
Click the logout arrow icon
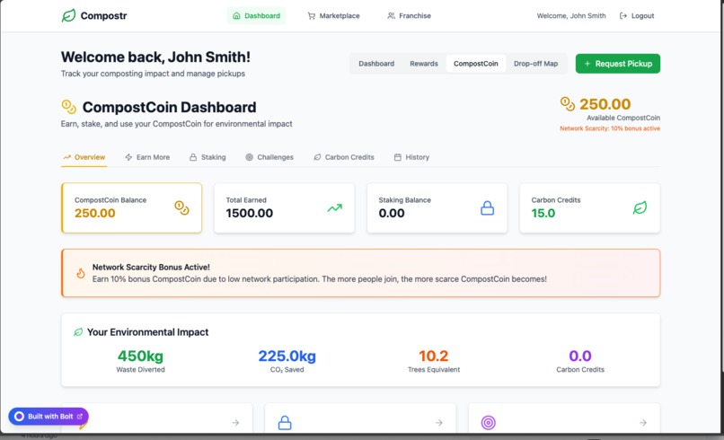pos(622,15)
